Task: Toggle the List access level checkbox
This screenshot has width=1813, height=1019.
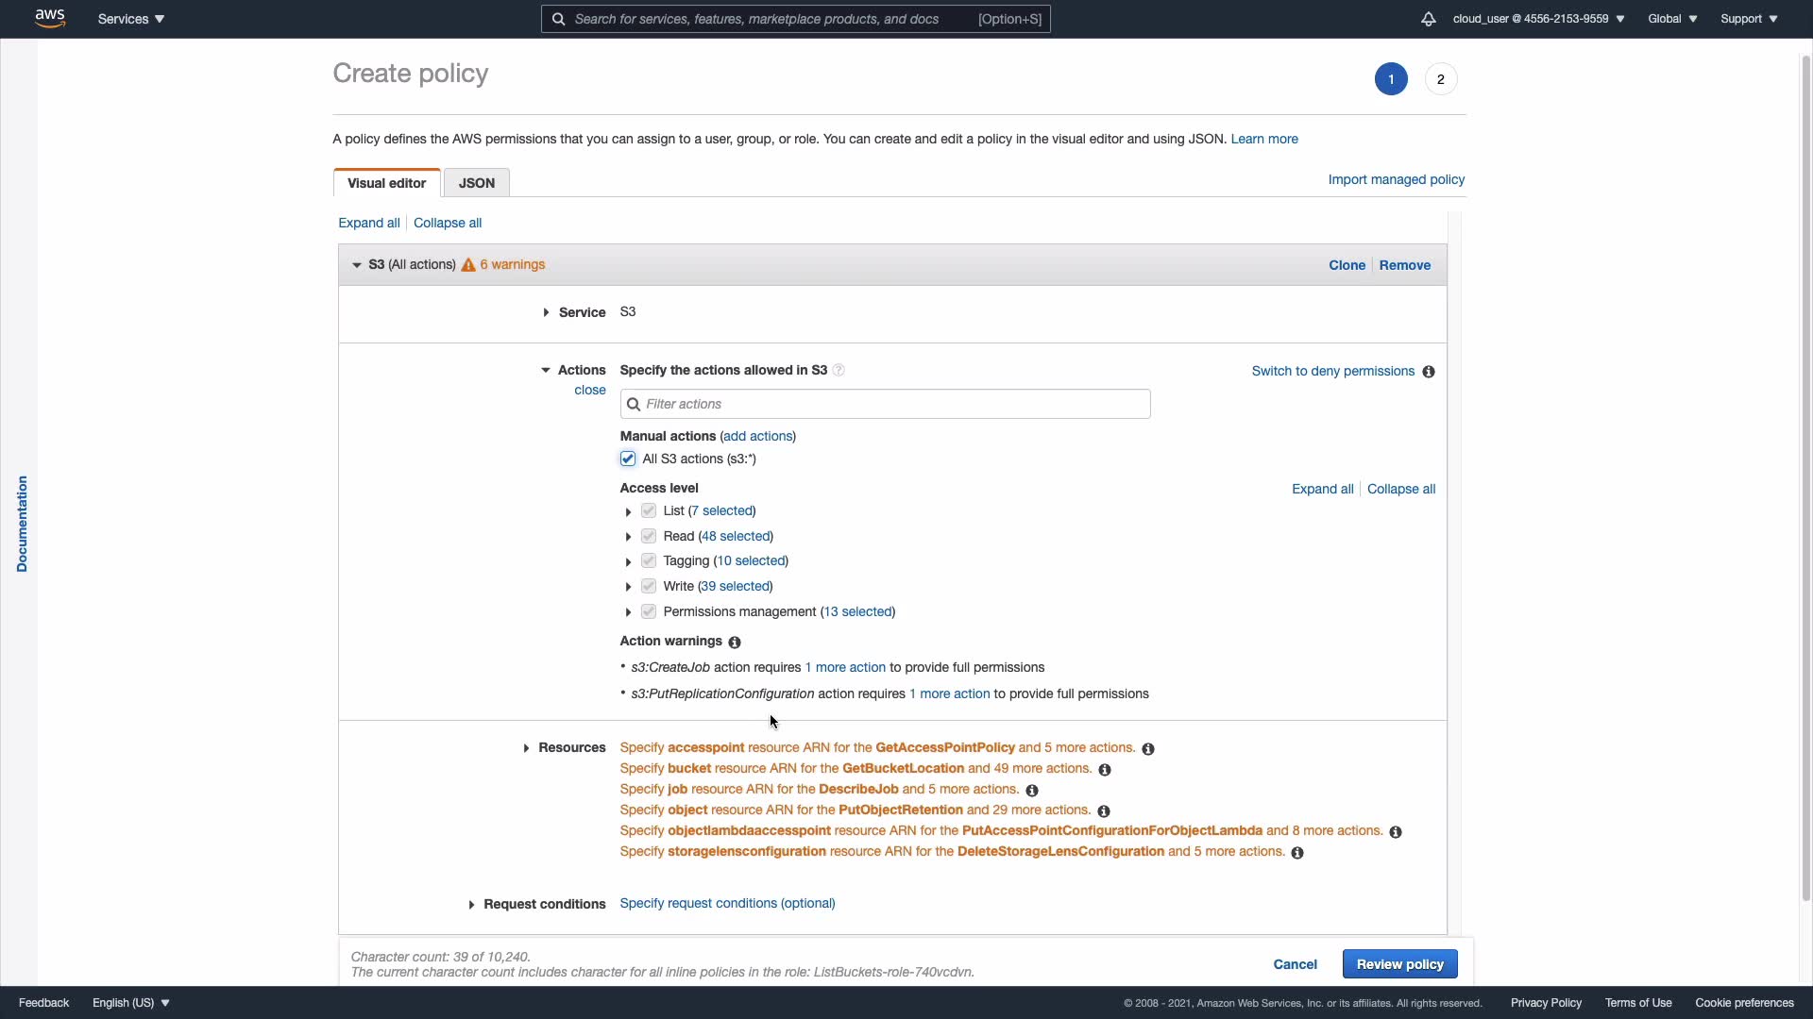Action: click(649, 511)
